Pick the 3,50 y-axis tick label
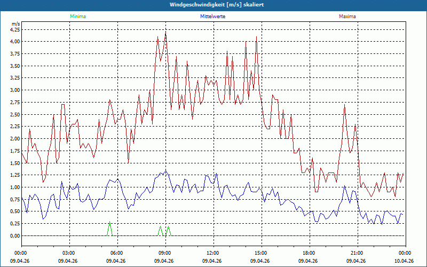Image resolution: width=427 pixels, height=267 pixels. click(14, 66)
